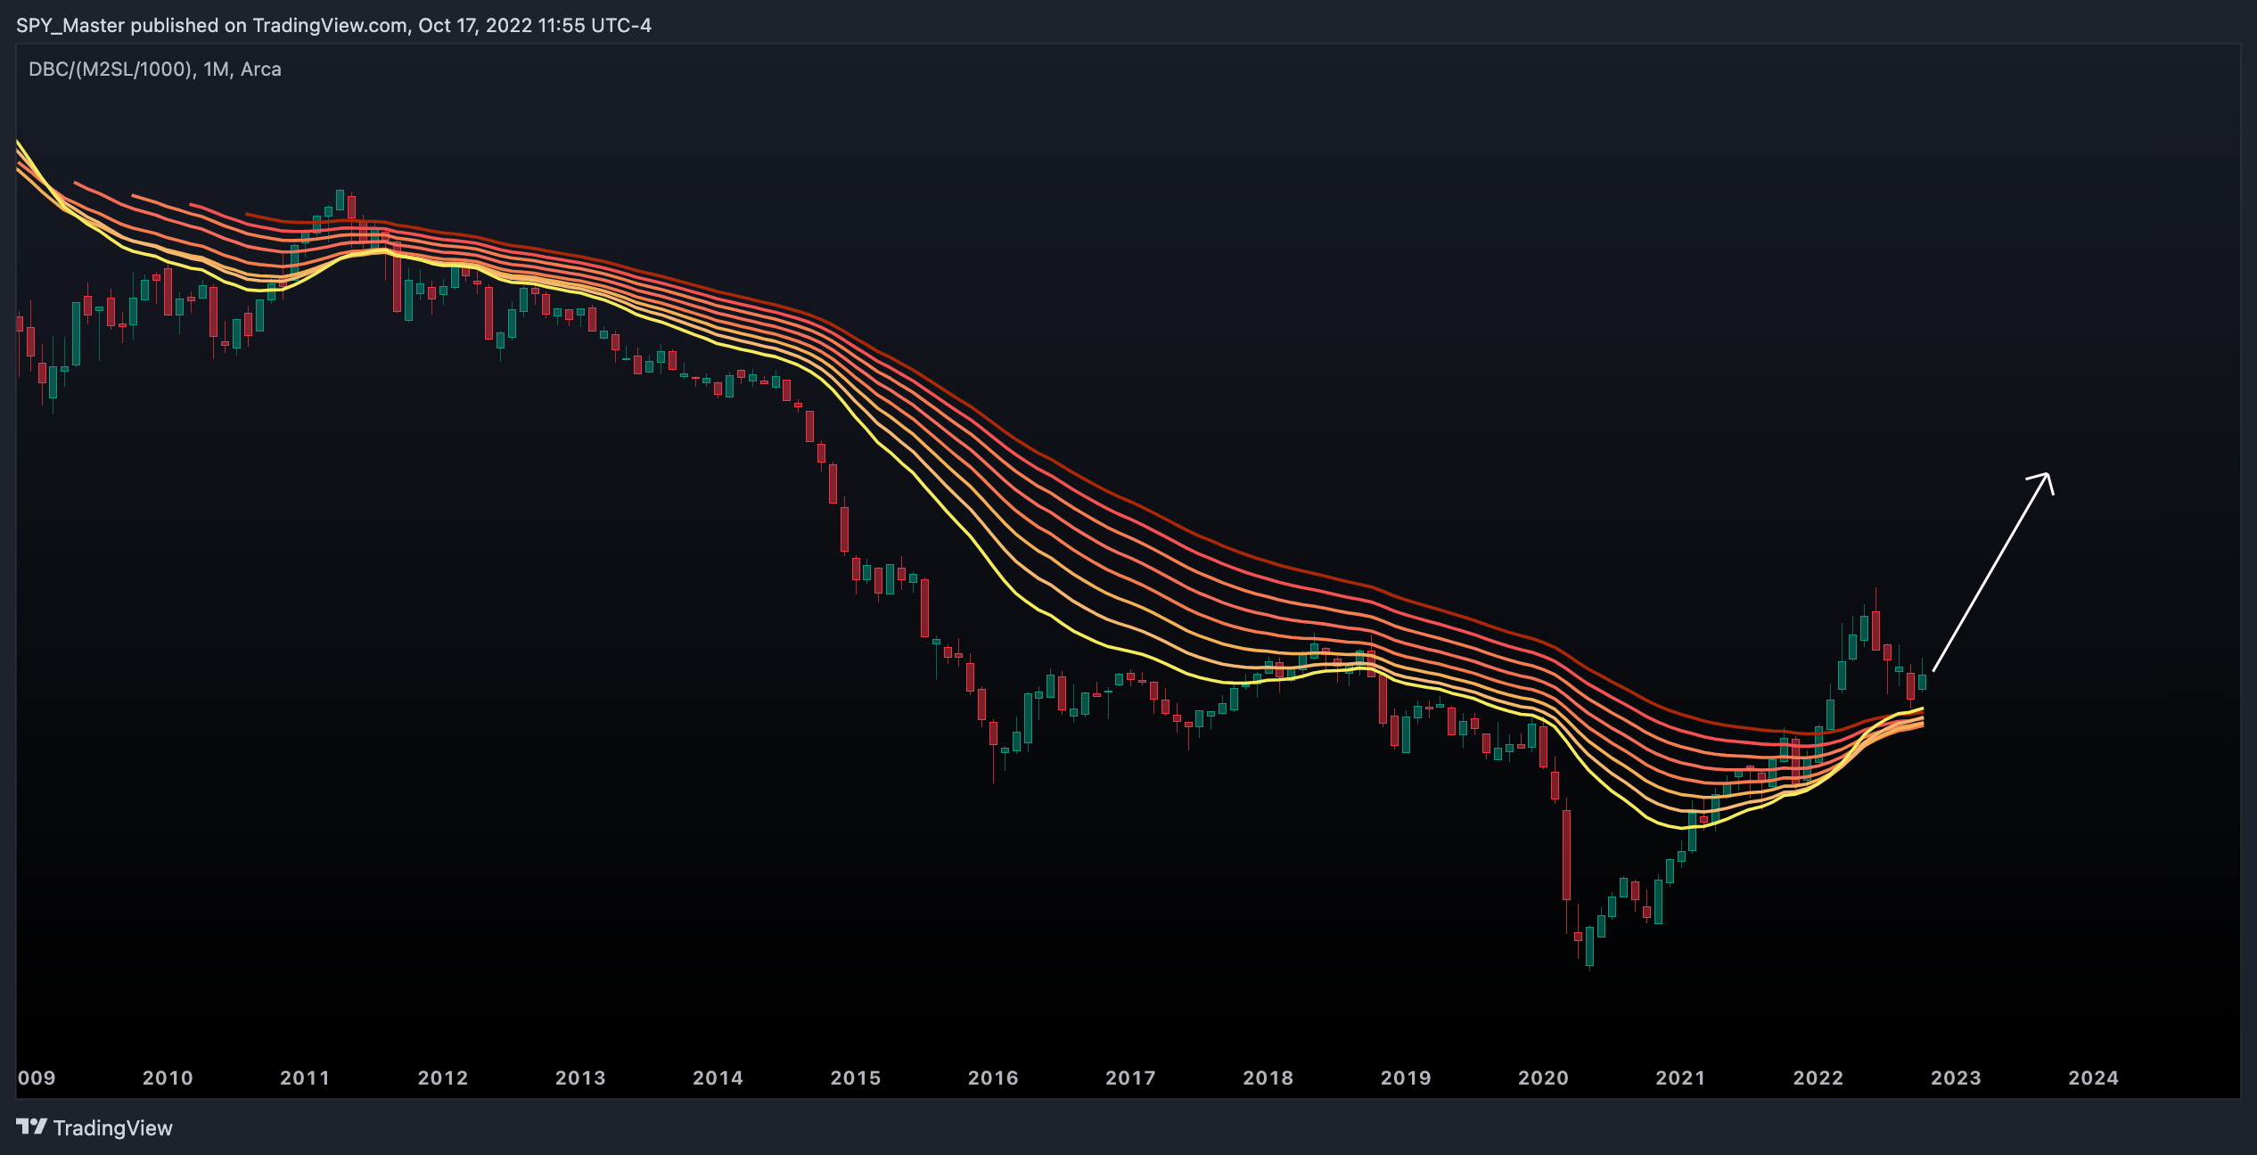Click the 2021 year label on time axis
Screen dimensions: 2257x1155
point(1680,1077)
